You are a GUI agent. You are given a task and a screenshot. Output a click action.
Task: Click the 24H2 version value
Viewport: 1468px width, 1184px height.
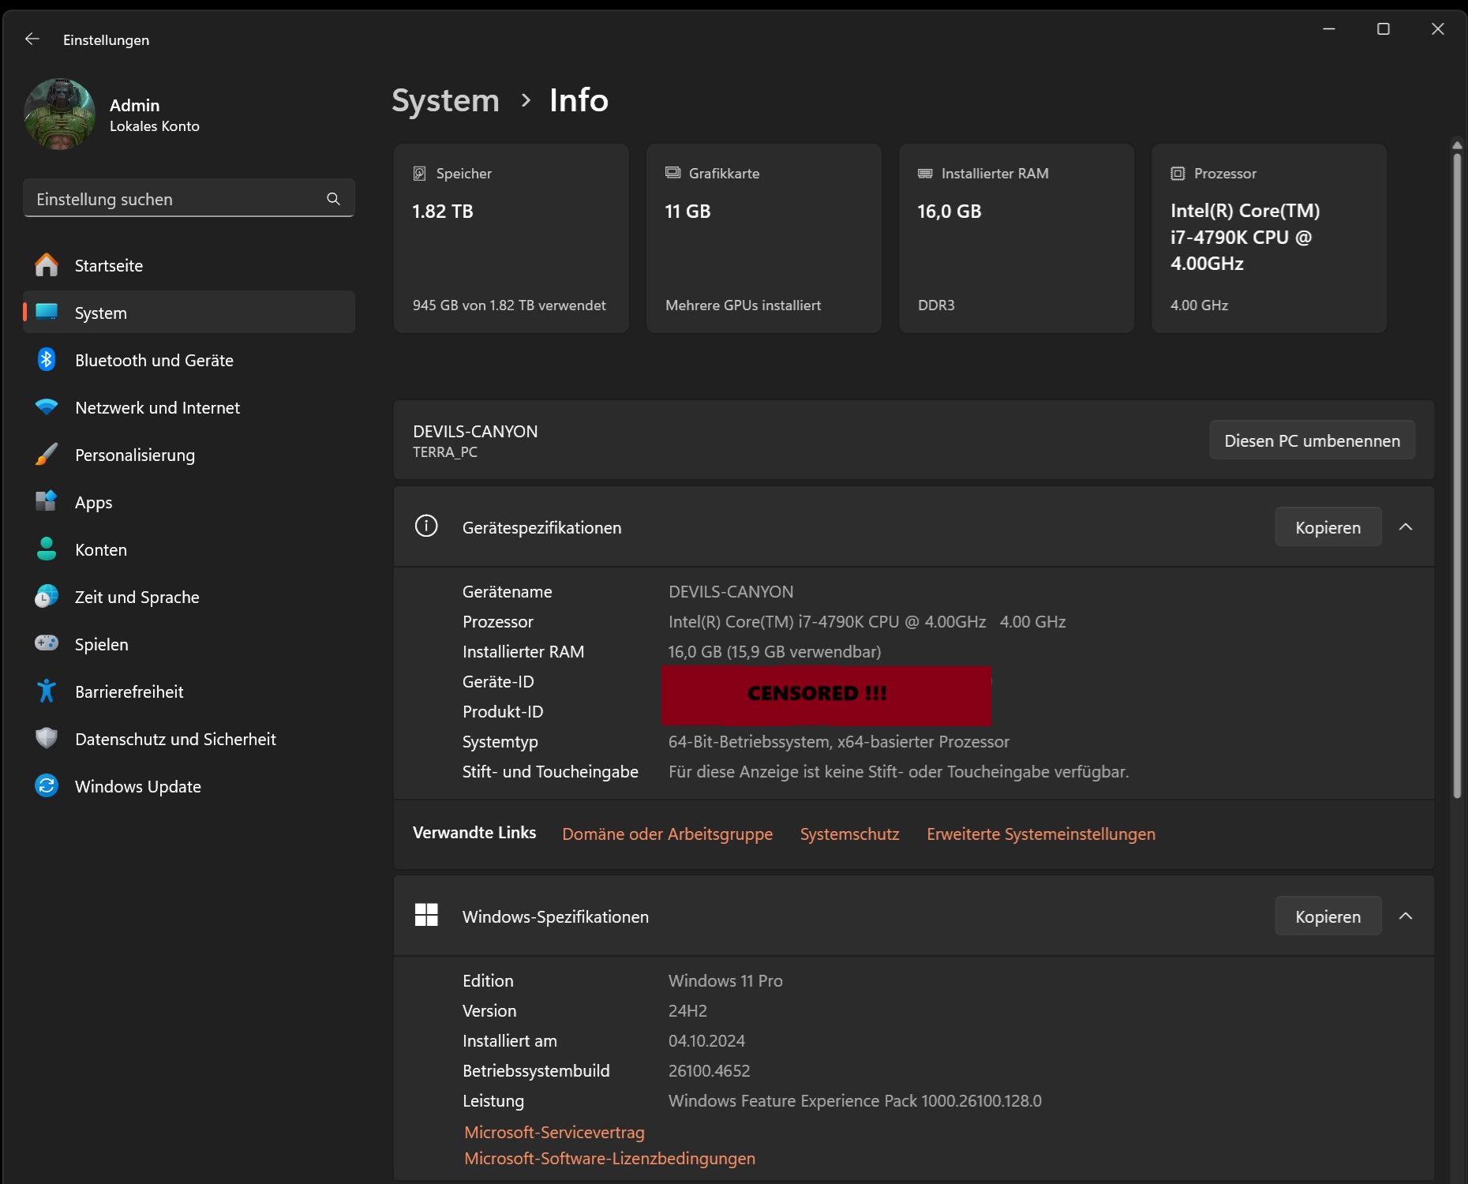pyautogui.click(x=687, y=1011)
